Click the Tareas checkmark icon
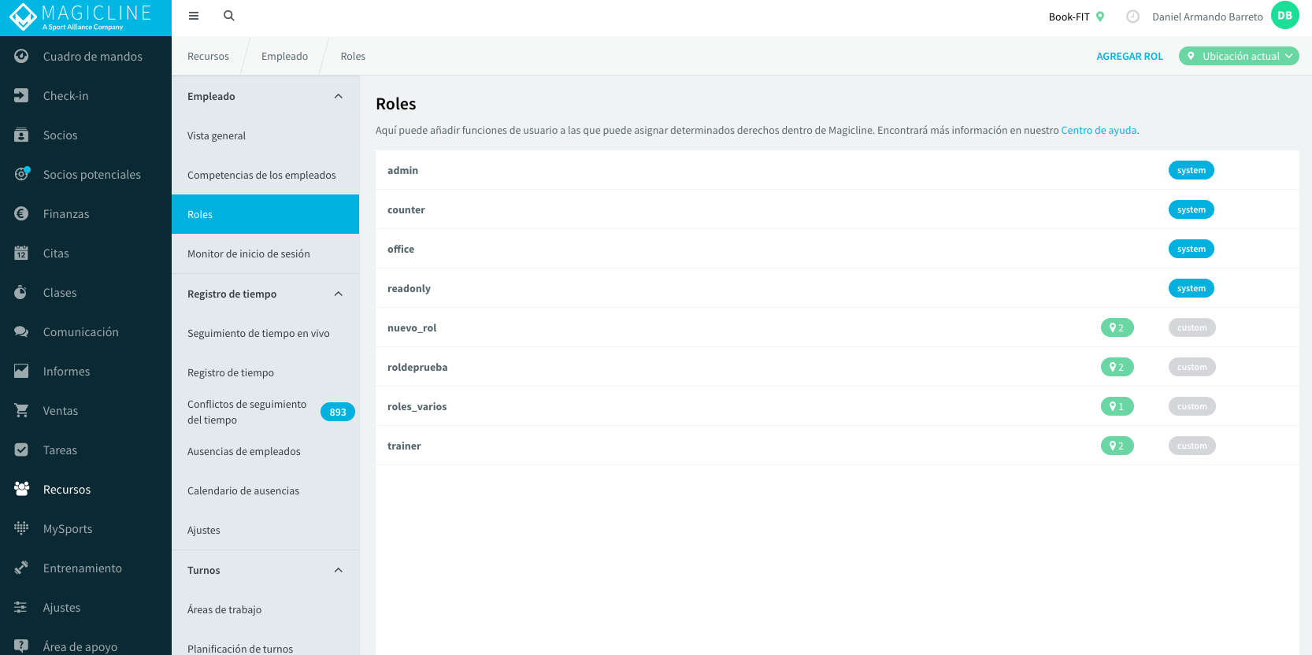Screen dimensions: 1312x655 coord(21,450)
